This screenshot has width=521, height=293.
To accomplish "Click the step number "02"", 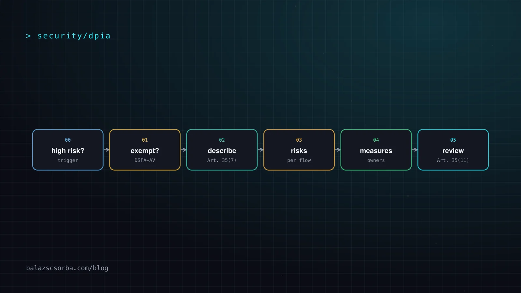I will tap(222, 140).
